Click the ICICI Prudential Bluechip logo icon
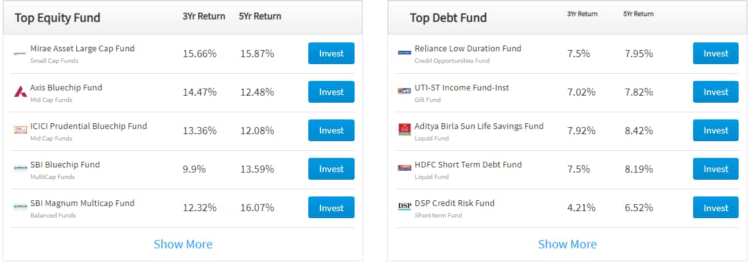This screenshot has width=756, height=267. click(x=21, y=130)
